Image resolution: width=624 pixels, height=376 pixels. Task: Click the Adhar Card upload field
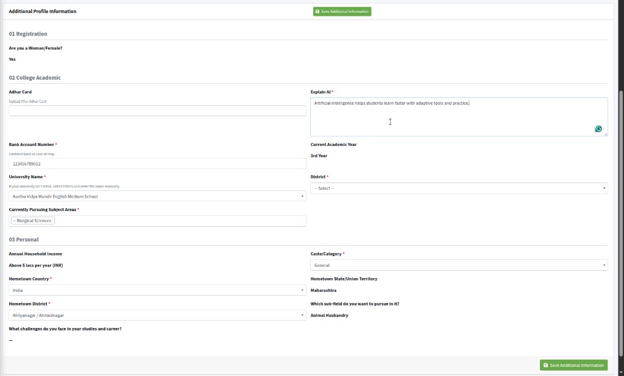[x=157, y=111]
